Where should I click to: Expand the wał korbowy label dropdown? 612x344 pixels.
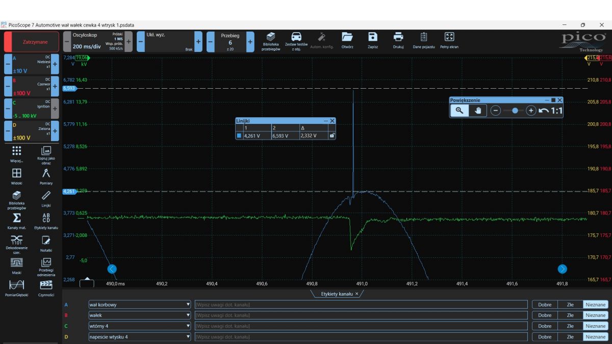point(188,305)
